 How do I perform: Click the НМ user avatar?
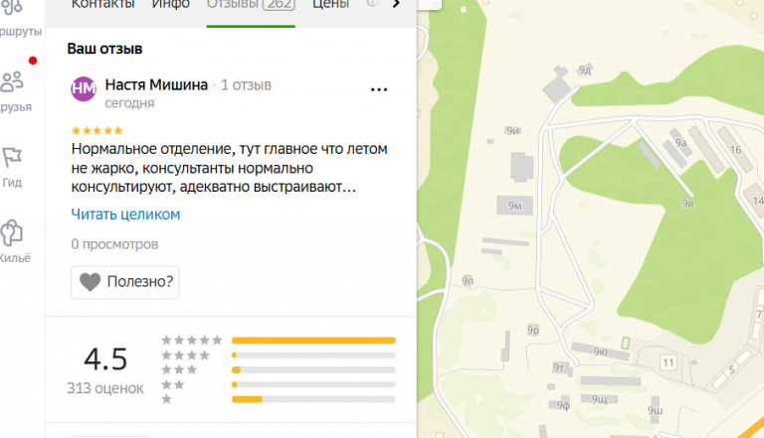click(x=84, y=88)
